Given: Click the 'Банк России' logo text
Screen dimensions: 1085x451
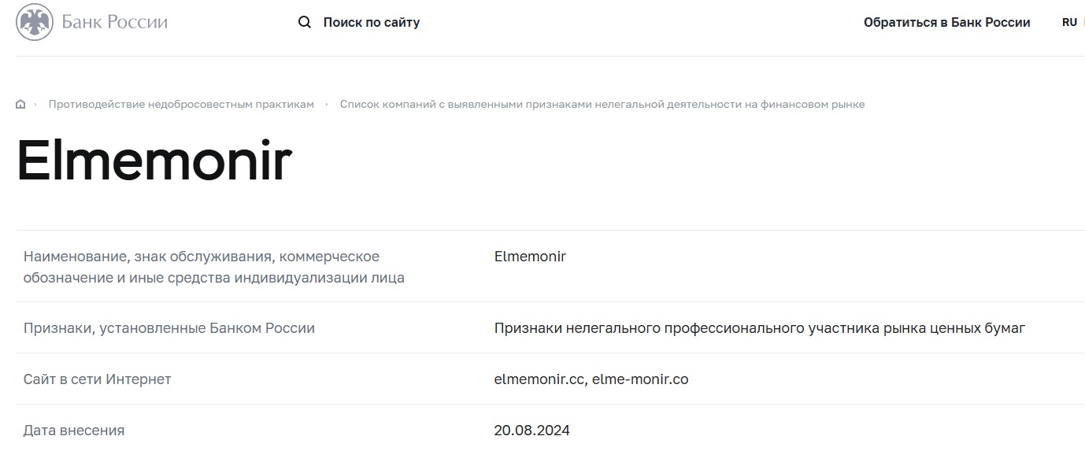Looking at the screenshot, I should point(115,22).
